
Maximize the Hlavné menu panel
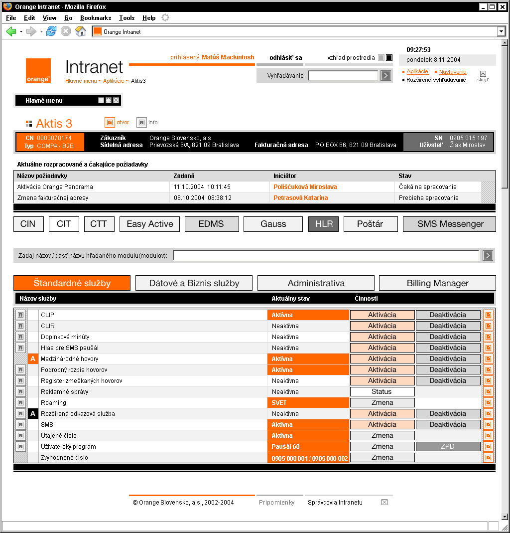point(109,100)
